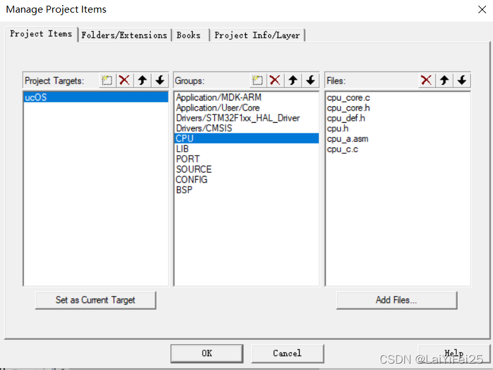The image size is (493, 370).
Task: Delete the selected file
Action: pos(426,80)
